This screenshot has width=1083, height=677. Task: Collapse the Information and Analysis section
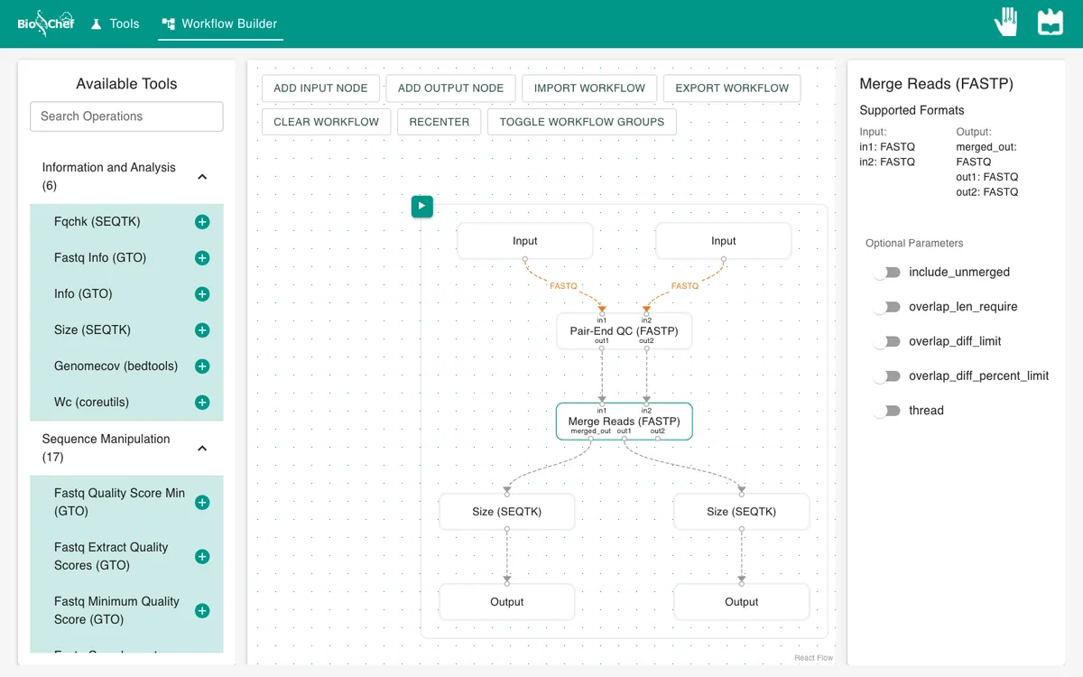point(202,177)
